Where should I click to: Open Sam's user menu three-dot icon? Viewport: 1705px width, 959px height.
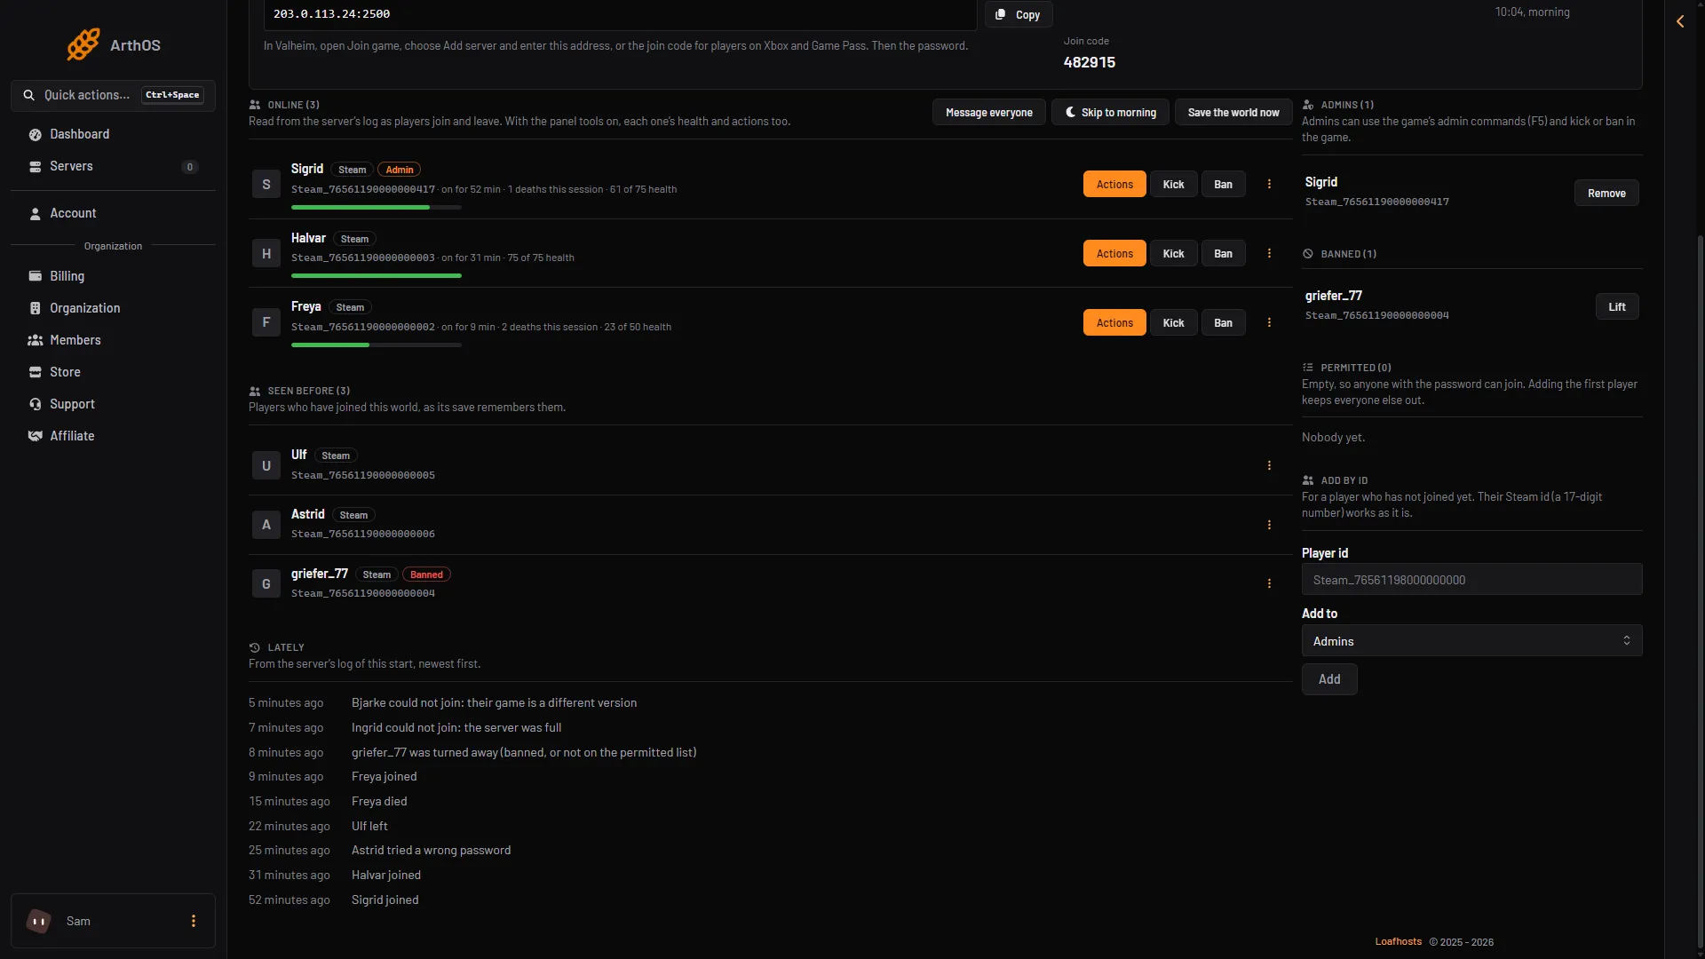point(194,921)
